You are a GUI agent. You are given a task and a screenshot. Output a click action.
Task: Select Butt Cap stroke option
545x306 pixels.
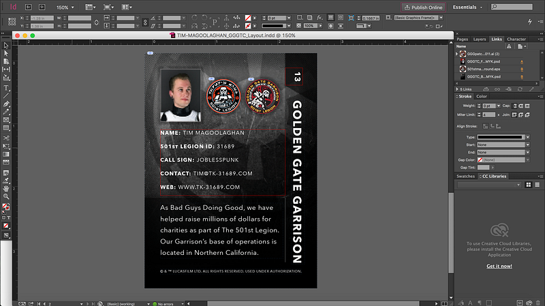tap(515, 106)
